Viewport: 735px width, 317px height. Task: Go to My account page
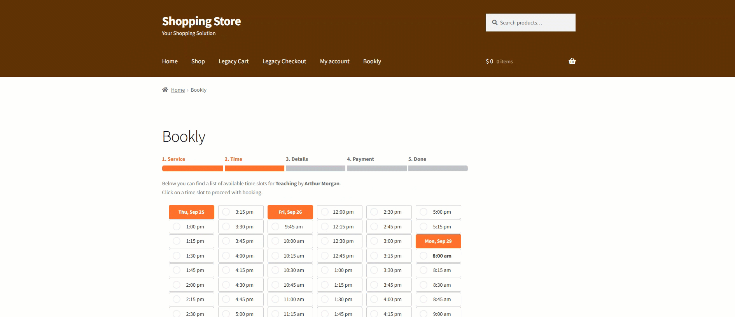point(334,61)
